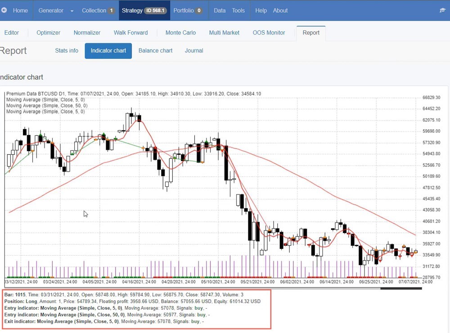
Task: Select the Normalizer tab
Action: [87, 32]
